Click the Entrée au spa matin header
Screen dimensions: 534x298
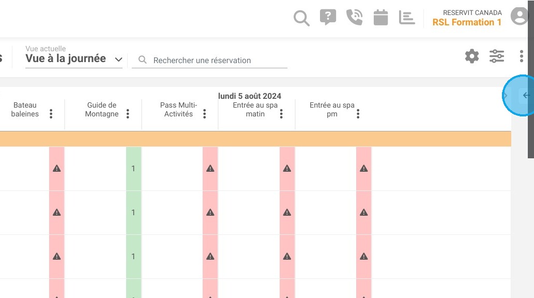255,110
